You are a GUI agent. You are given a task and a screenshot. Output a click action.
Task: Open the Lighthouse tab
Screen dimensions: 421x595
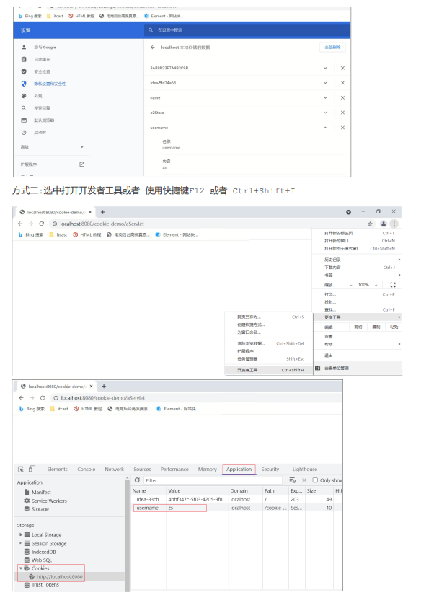(304, 470)
